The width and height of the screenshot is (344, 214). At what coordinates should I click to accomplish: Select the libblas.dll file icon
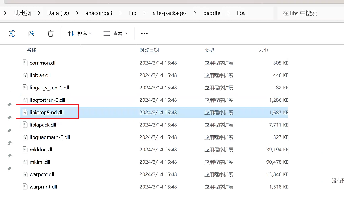click(25, 75)
